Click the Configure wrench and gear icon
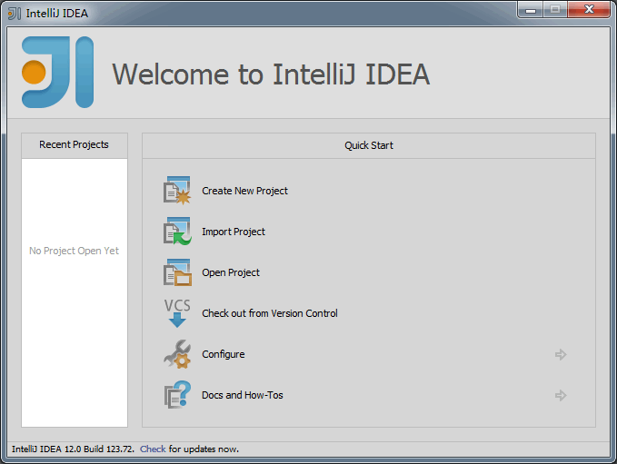Screen dimensions: 617x464 coord(176,354)
